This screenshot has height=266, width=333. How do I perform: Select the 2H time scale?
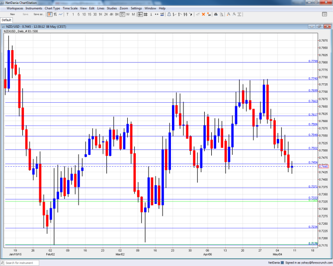coord(106,14)
